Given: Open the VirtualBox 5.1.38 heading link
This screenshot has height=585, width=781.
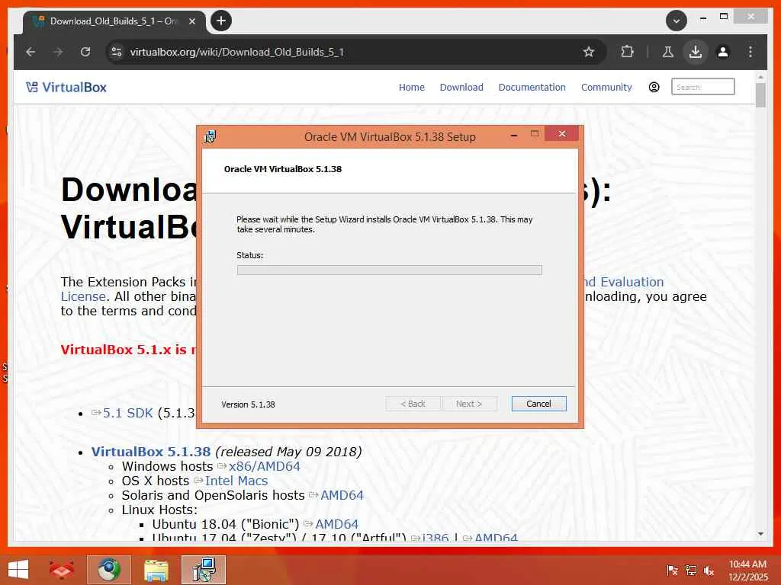Looking at the screenshot, I should click(151, 452).
